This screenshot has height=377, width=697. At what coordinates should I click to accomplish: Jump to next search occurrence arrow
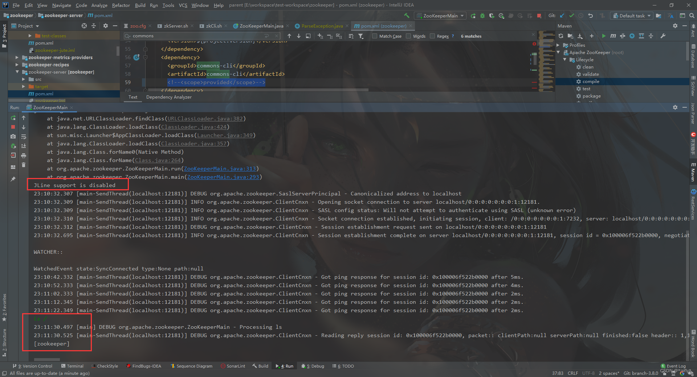point(299,36)
